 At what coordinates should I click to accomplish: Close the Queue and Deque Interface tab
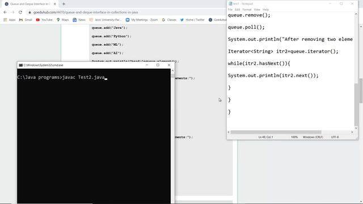pyautogui.click(x=55, y=4)
